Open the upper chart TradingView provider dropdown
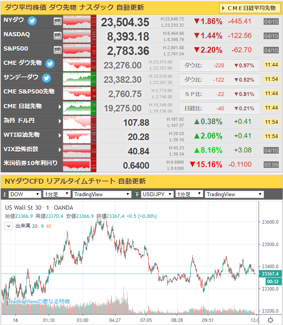This screenshot has height=325, width=283. click(x=102, y=194)
